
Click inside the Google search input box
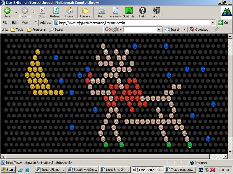point(140,30)
